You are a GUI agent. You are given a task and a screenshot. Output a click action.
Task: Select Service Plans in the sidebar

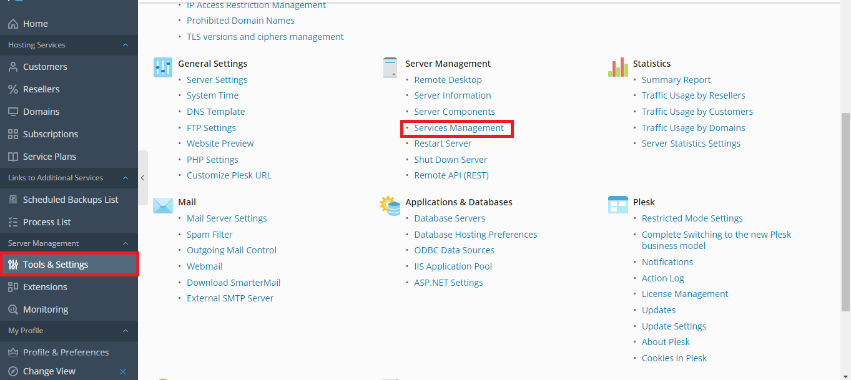pyautogui.click(x=69, y=157)
